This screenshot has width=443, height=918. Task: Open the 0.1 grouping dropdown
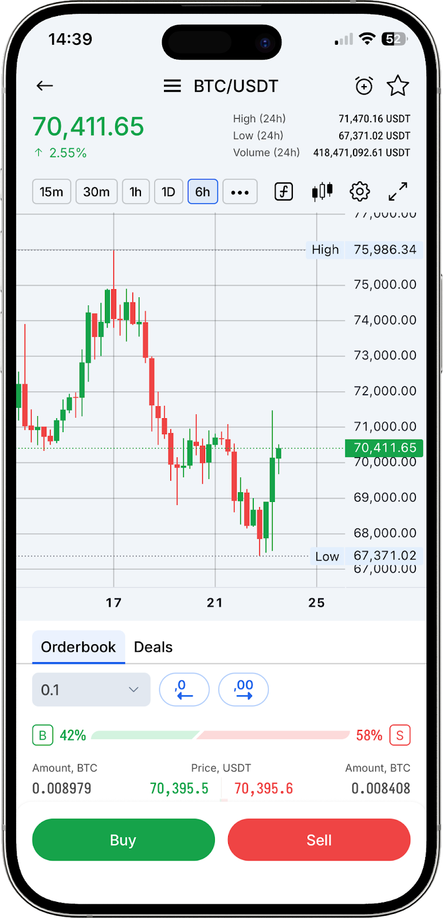(x=91, y=690)
